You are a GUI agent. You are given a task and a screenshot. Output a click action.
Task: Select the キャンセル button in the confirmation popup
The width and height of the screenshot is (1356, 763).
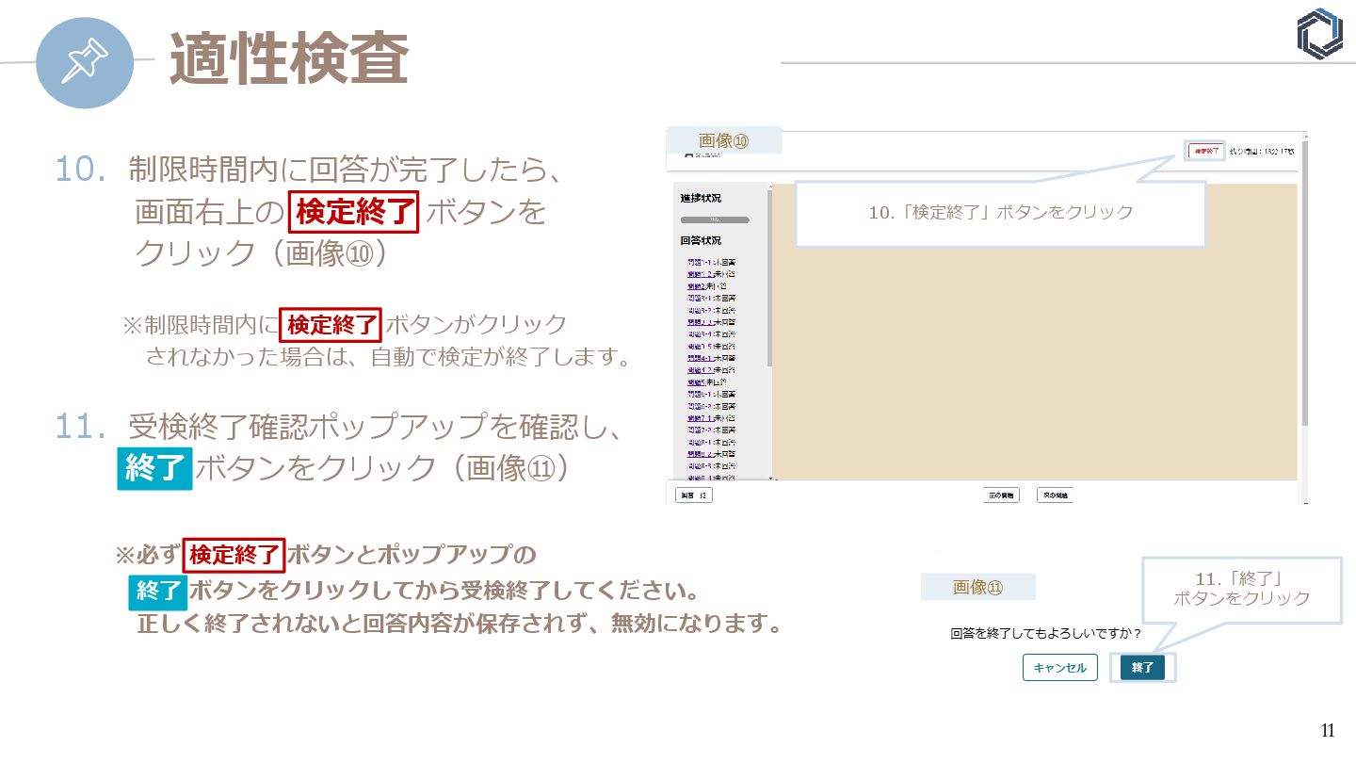[1060, 668]
